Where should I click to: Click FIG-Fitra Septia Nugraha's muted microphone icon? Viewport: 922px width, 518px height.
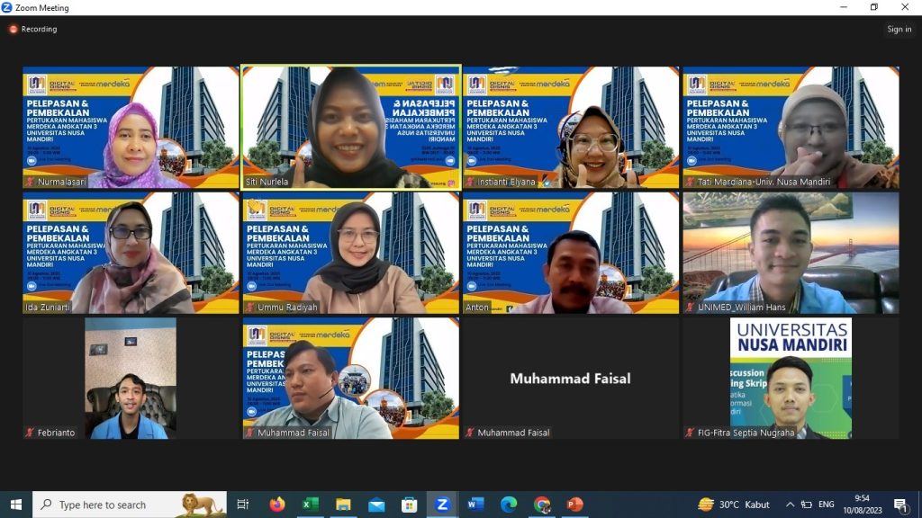pyautogui.click(x=691, y=433)
